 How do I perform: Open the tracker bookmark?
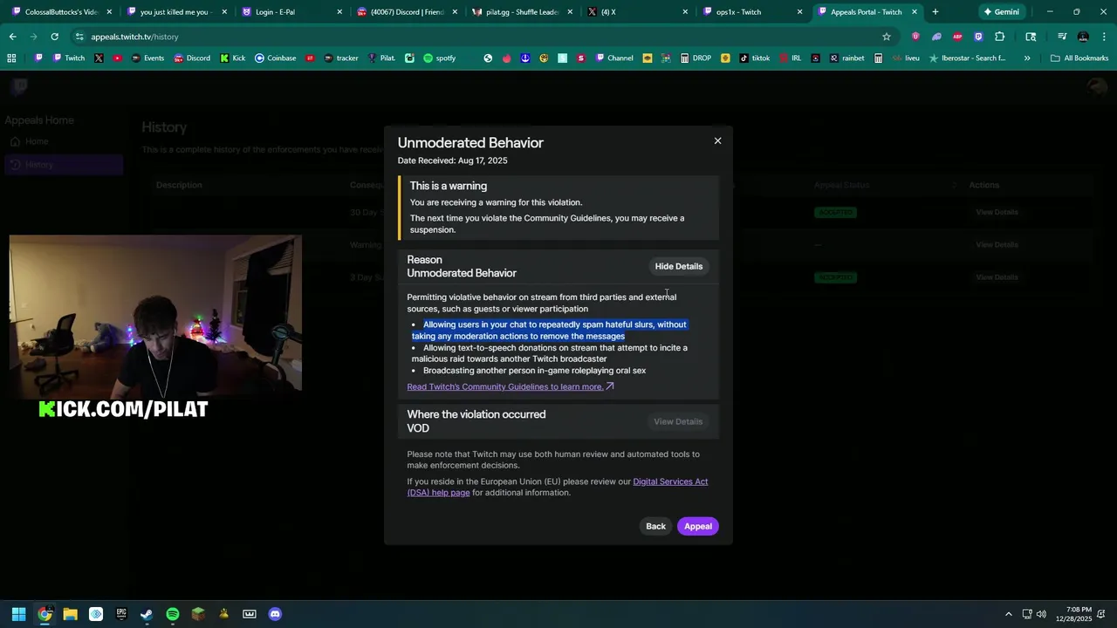coord(340,58)
